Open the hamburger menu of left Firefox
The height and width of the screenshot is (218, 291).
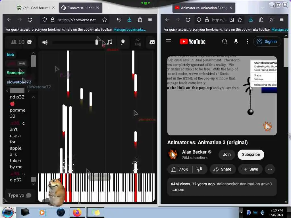[150, 20]
